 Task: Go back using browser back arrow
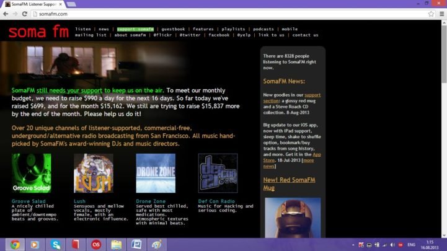pos(6,14)
